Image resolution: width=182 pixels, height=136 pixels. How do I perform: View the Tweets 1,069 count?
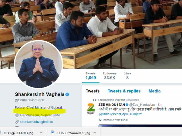91,76
